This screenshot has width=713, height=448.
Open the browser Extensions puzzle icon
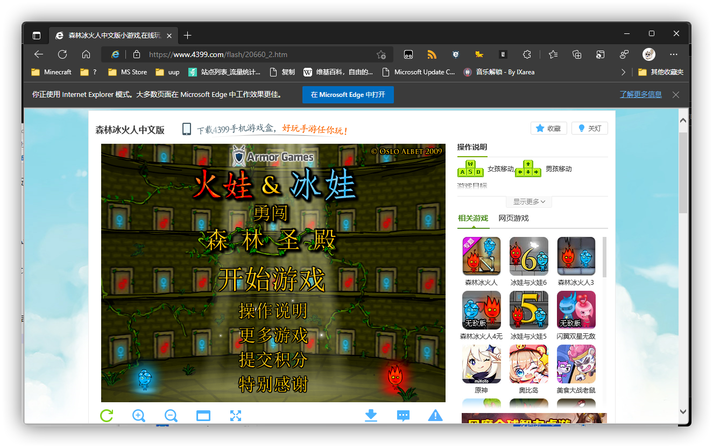527,54
